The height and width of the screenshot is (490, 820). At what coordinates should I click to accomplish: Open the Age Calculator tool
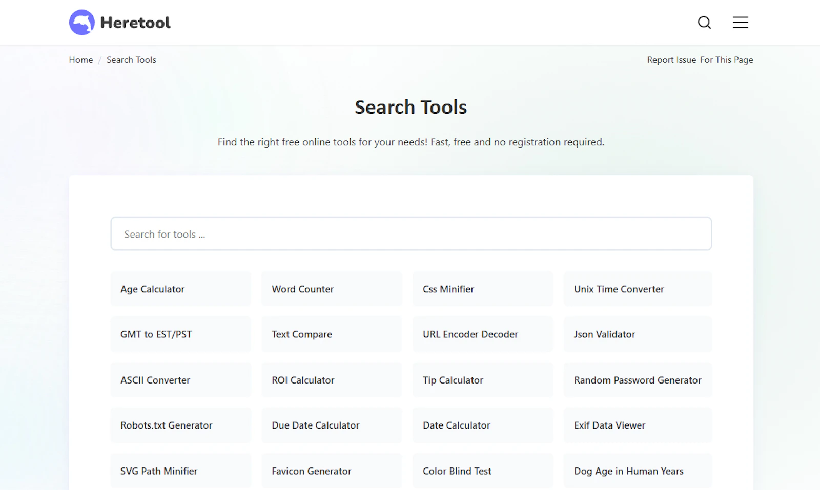click(181, 289)
